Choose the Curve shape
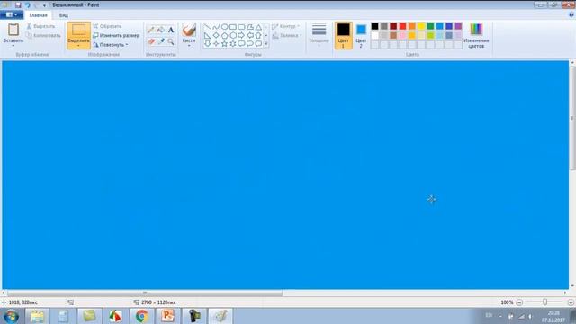576x324 pixels. [x=216, y=27]
